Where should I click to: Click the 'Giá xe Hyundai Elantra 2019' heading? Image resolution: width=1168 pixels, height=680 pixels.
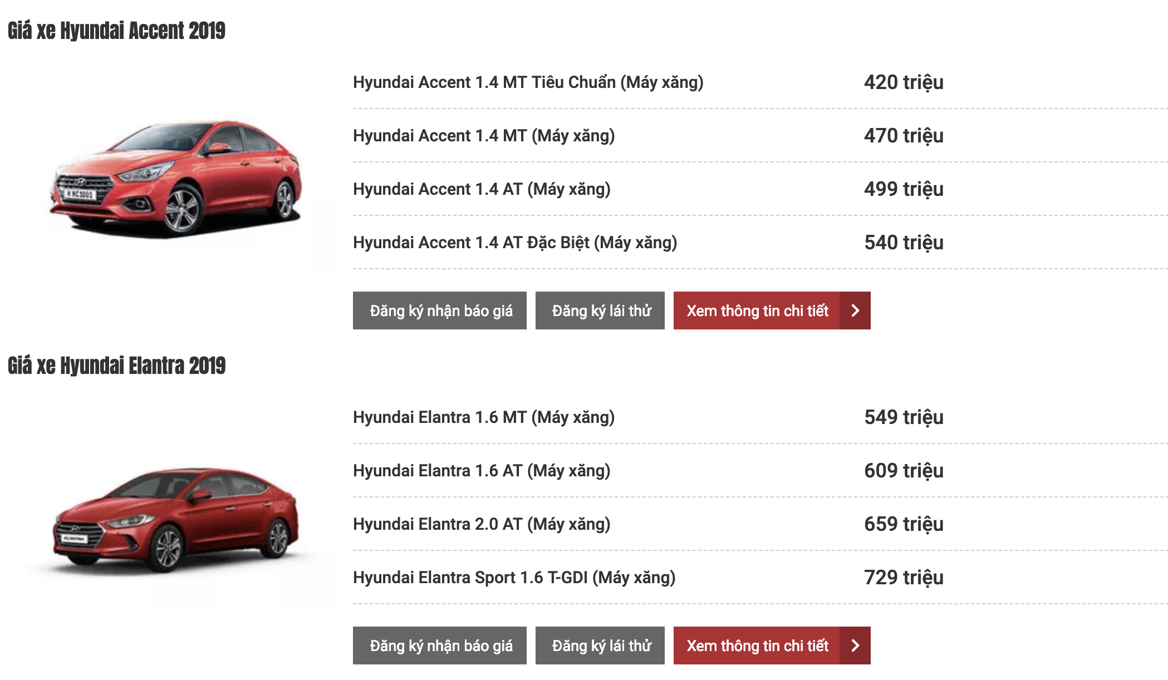(116, 366)
